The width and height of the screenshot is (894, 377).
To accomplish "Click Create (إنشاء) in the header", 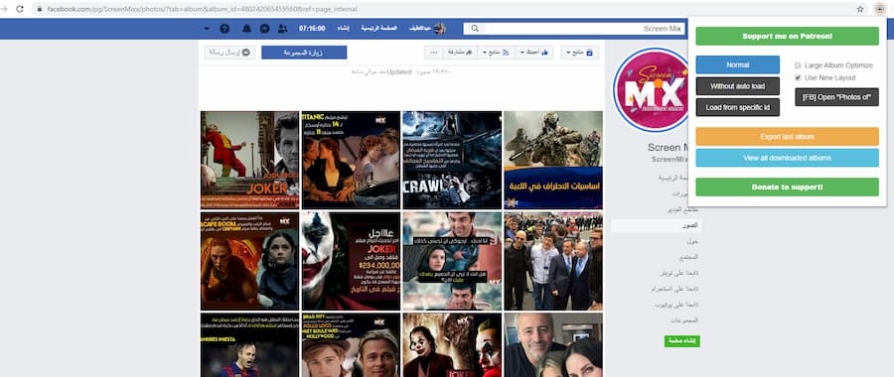I will [343, 29].
